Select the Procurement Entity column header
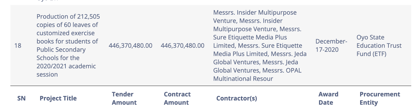This screenshot has width=417, height=109. (380, 98)
